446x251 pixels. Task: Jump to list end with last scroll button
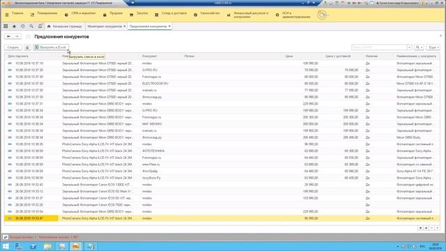[437, 228]
